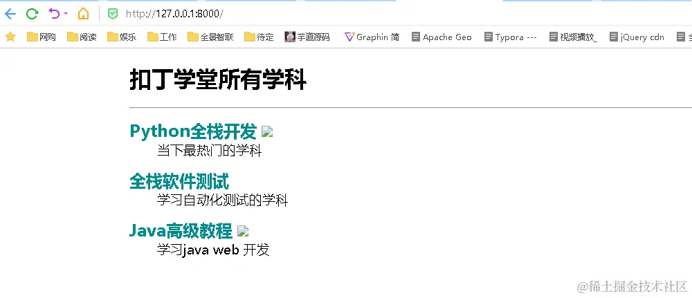Click the green security shield icon

point(113,14)
